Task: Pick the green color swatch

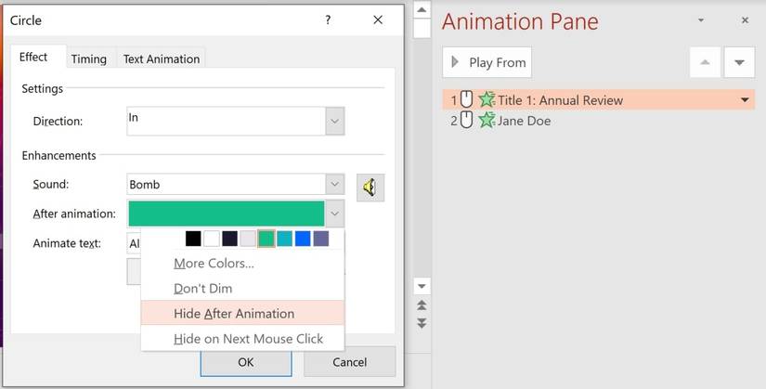Action: [x=266, y=239]
